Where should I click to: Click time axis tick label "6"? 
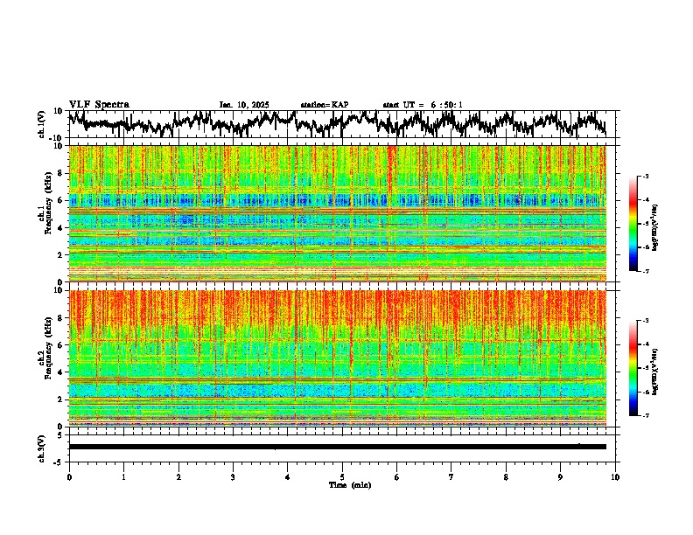pyautogui.click(x=397, y=477)
